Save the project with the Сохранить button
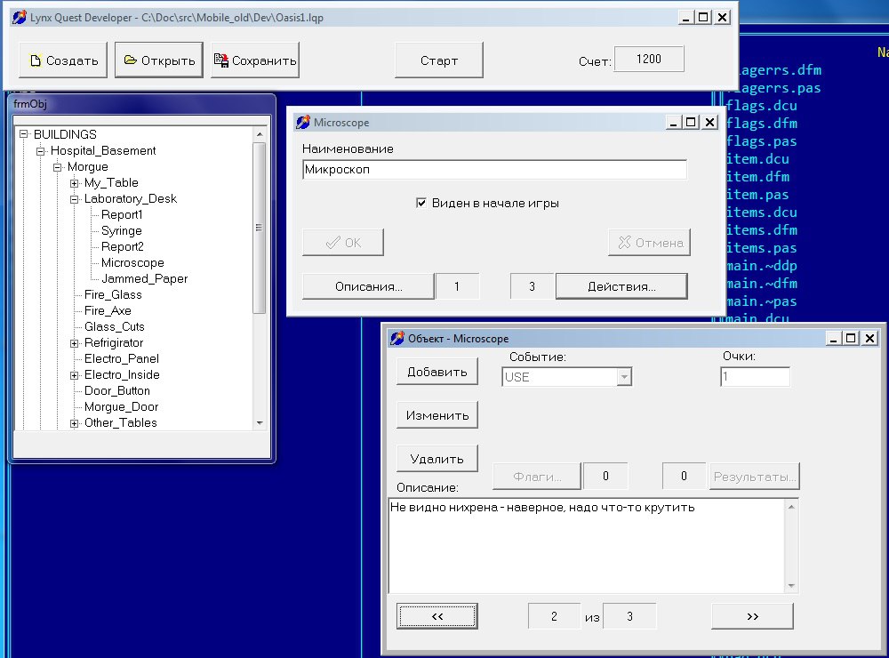The width and height of the screenshot is (889, 658). [254, 60]
